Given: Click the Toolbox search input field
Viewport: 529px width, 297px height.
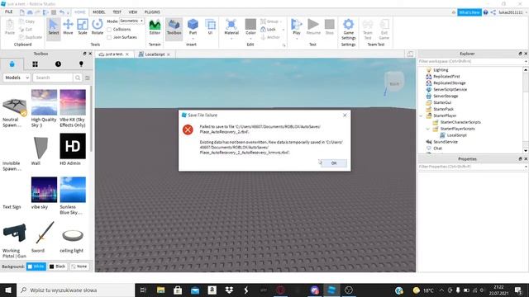Looking at the screenshot, I should (53, 78).
